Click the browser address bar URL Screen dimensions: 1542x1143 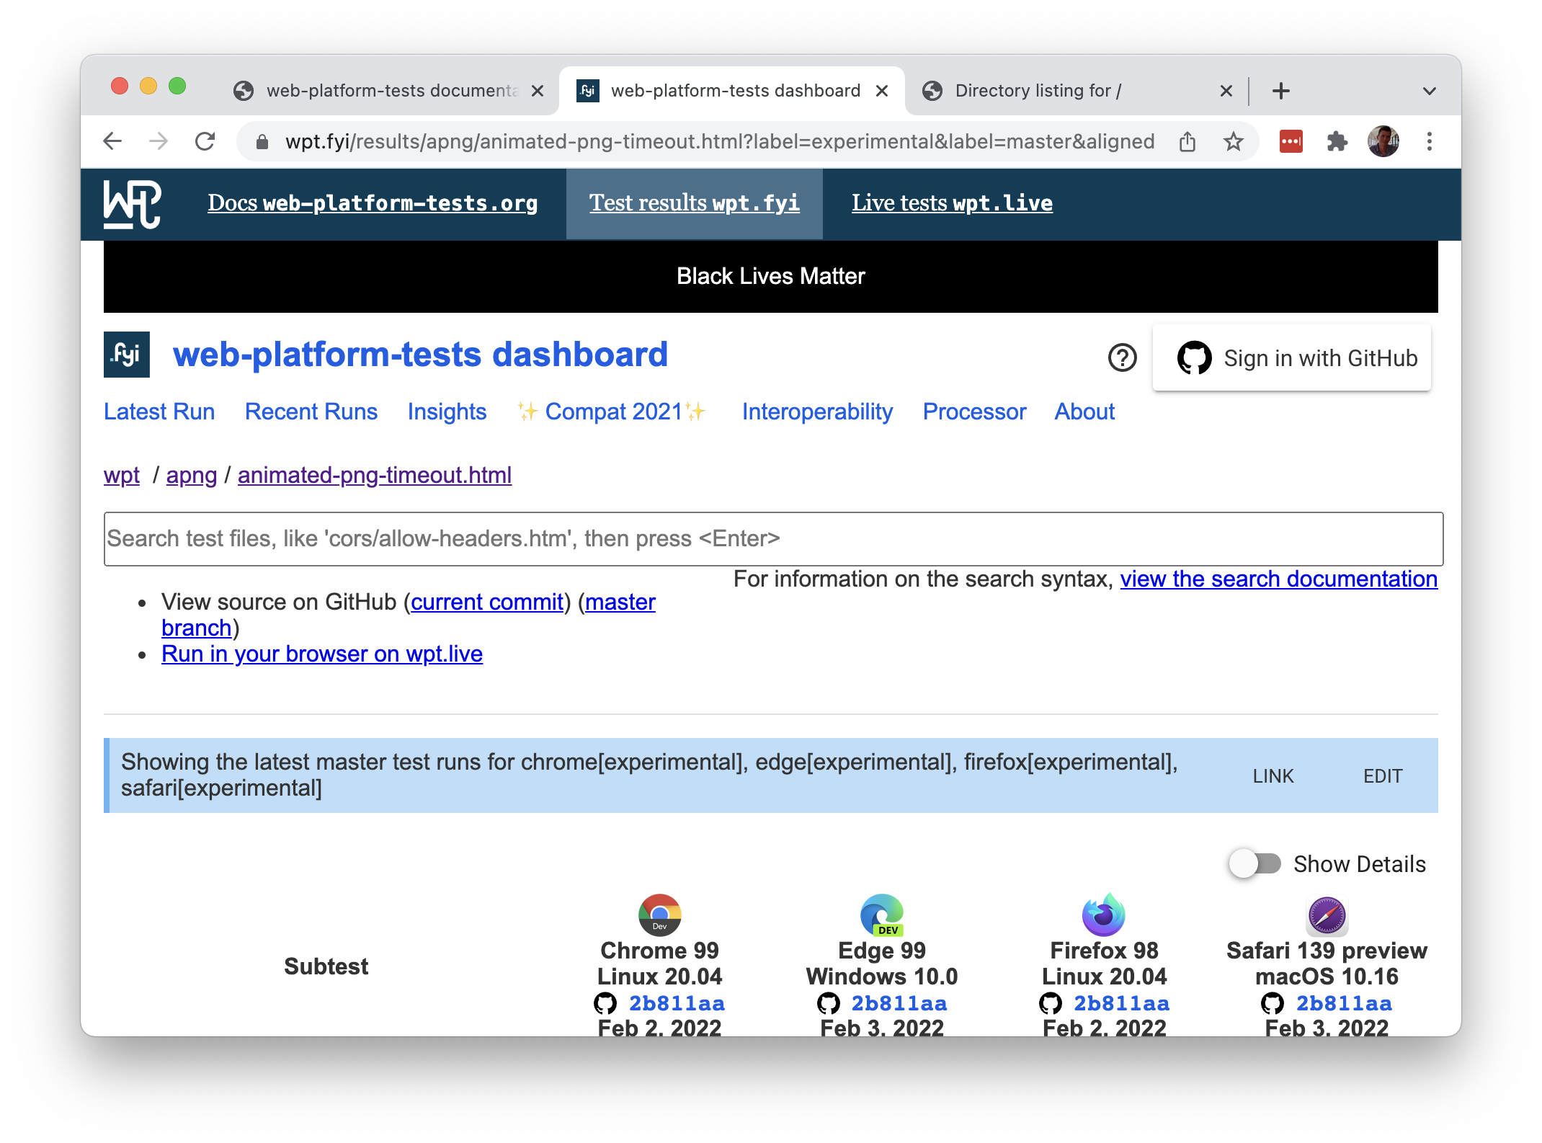(x=719, y=141)
